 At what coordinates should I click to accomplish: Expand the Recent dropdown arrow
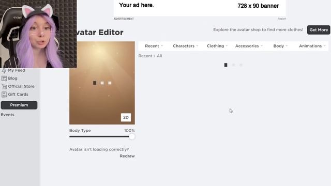[x=162, y=46]
